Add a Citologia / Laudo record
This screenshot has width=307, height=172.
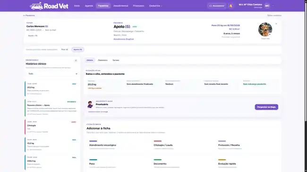point(182,145)
